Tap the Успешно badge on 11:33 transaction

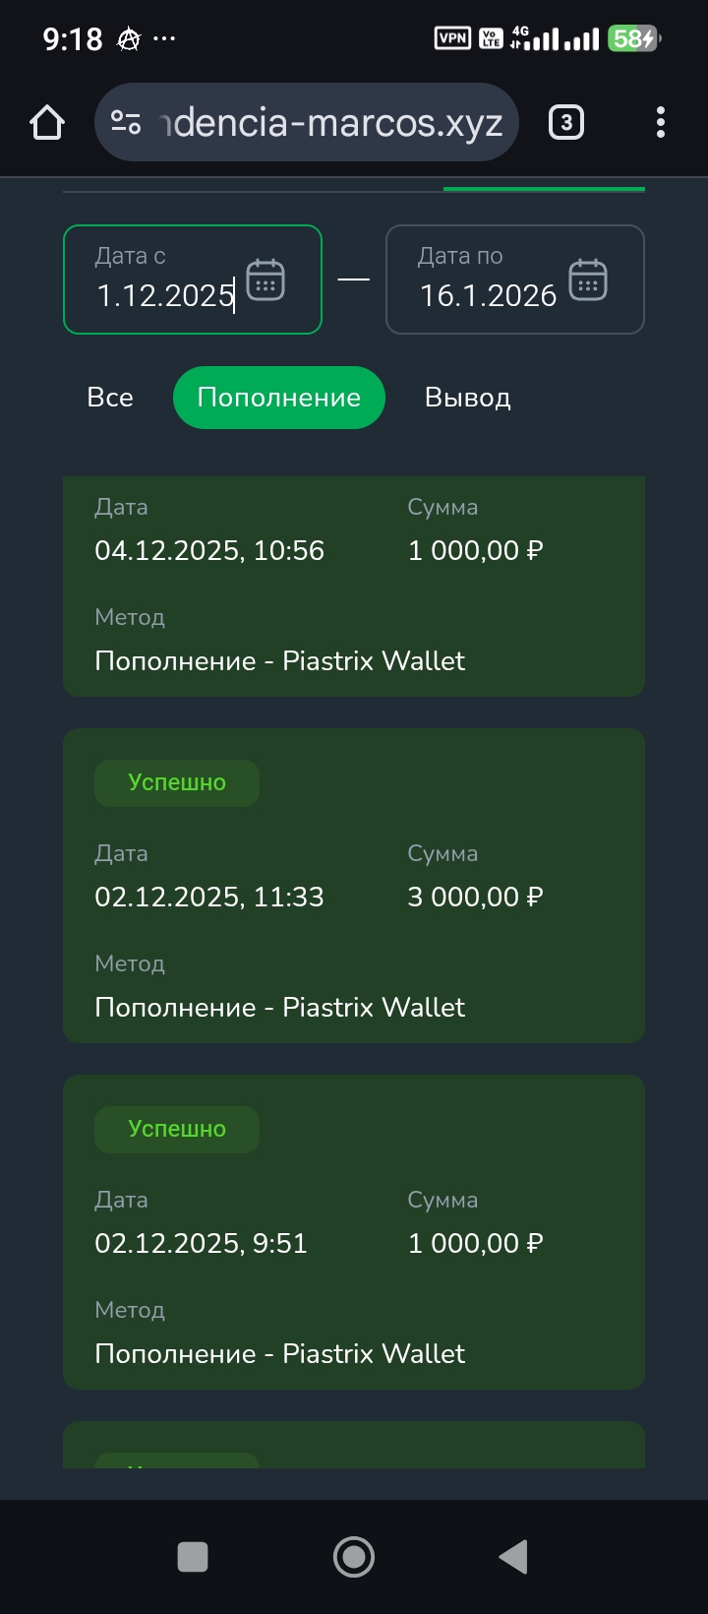pos(177,783)
